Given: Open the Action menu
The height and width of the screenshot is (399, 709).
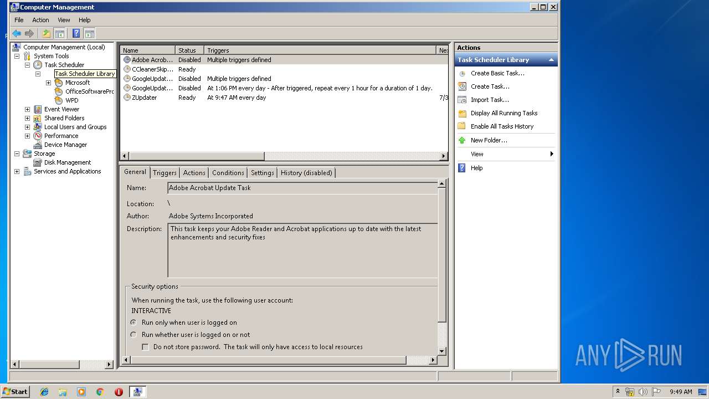Looking at the screenshot, I should coord(40,20).
